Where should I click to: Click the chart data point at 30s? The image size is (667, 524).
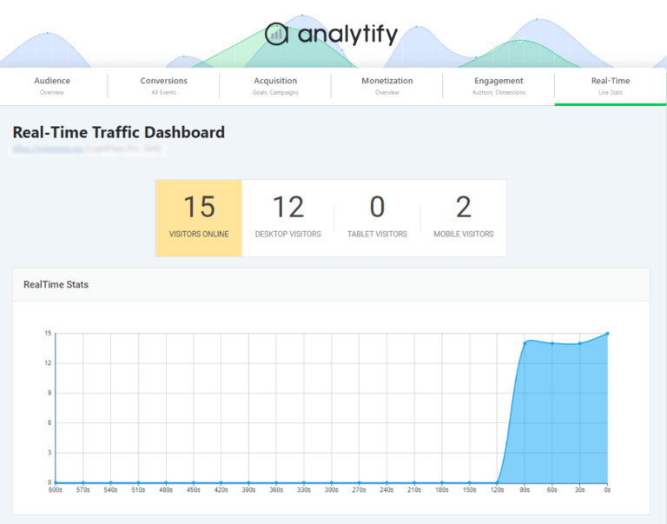579,343
